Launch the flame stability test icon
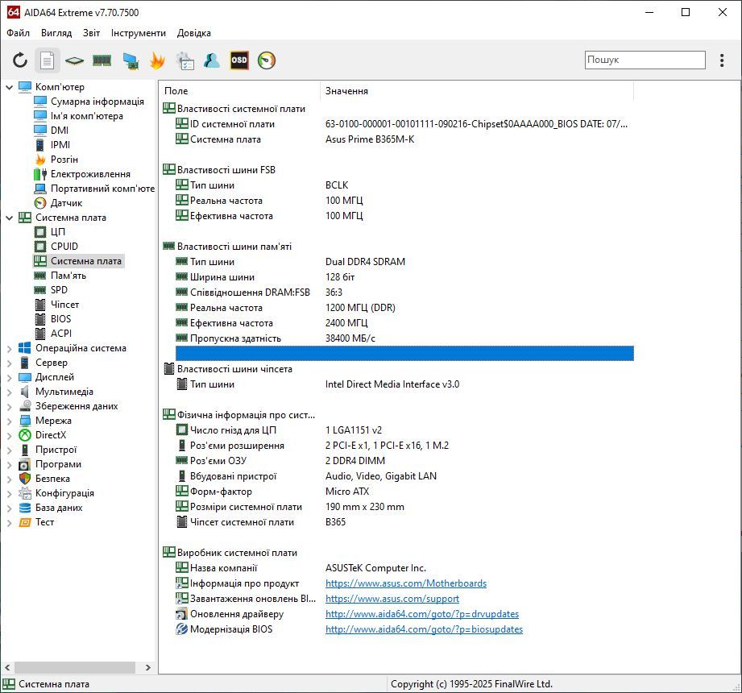Screen dimensions: 742x693 157,60
